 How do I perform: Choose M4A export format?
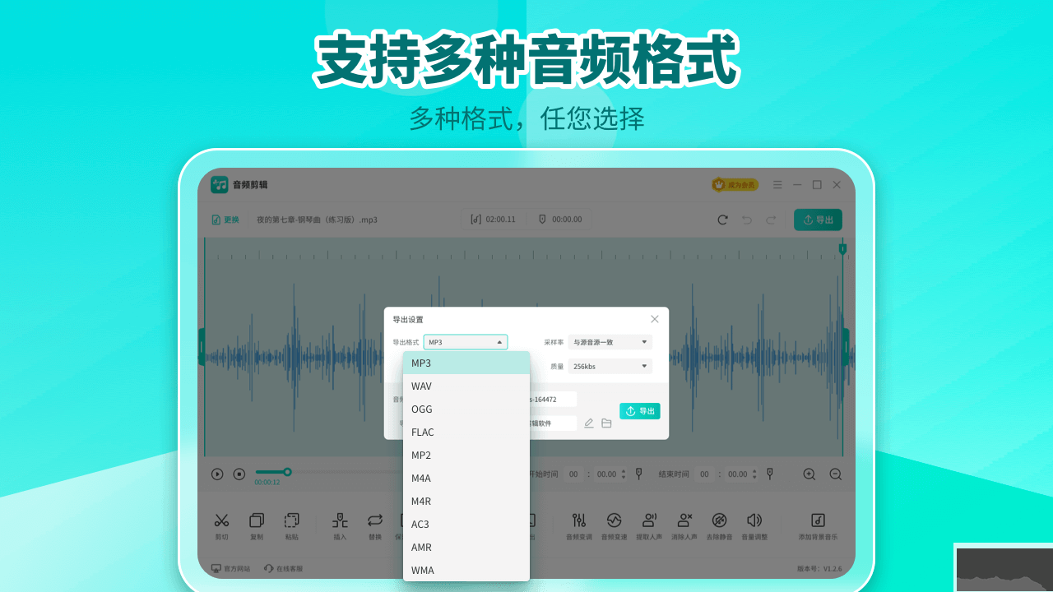click(x=466, y=478)
